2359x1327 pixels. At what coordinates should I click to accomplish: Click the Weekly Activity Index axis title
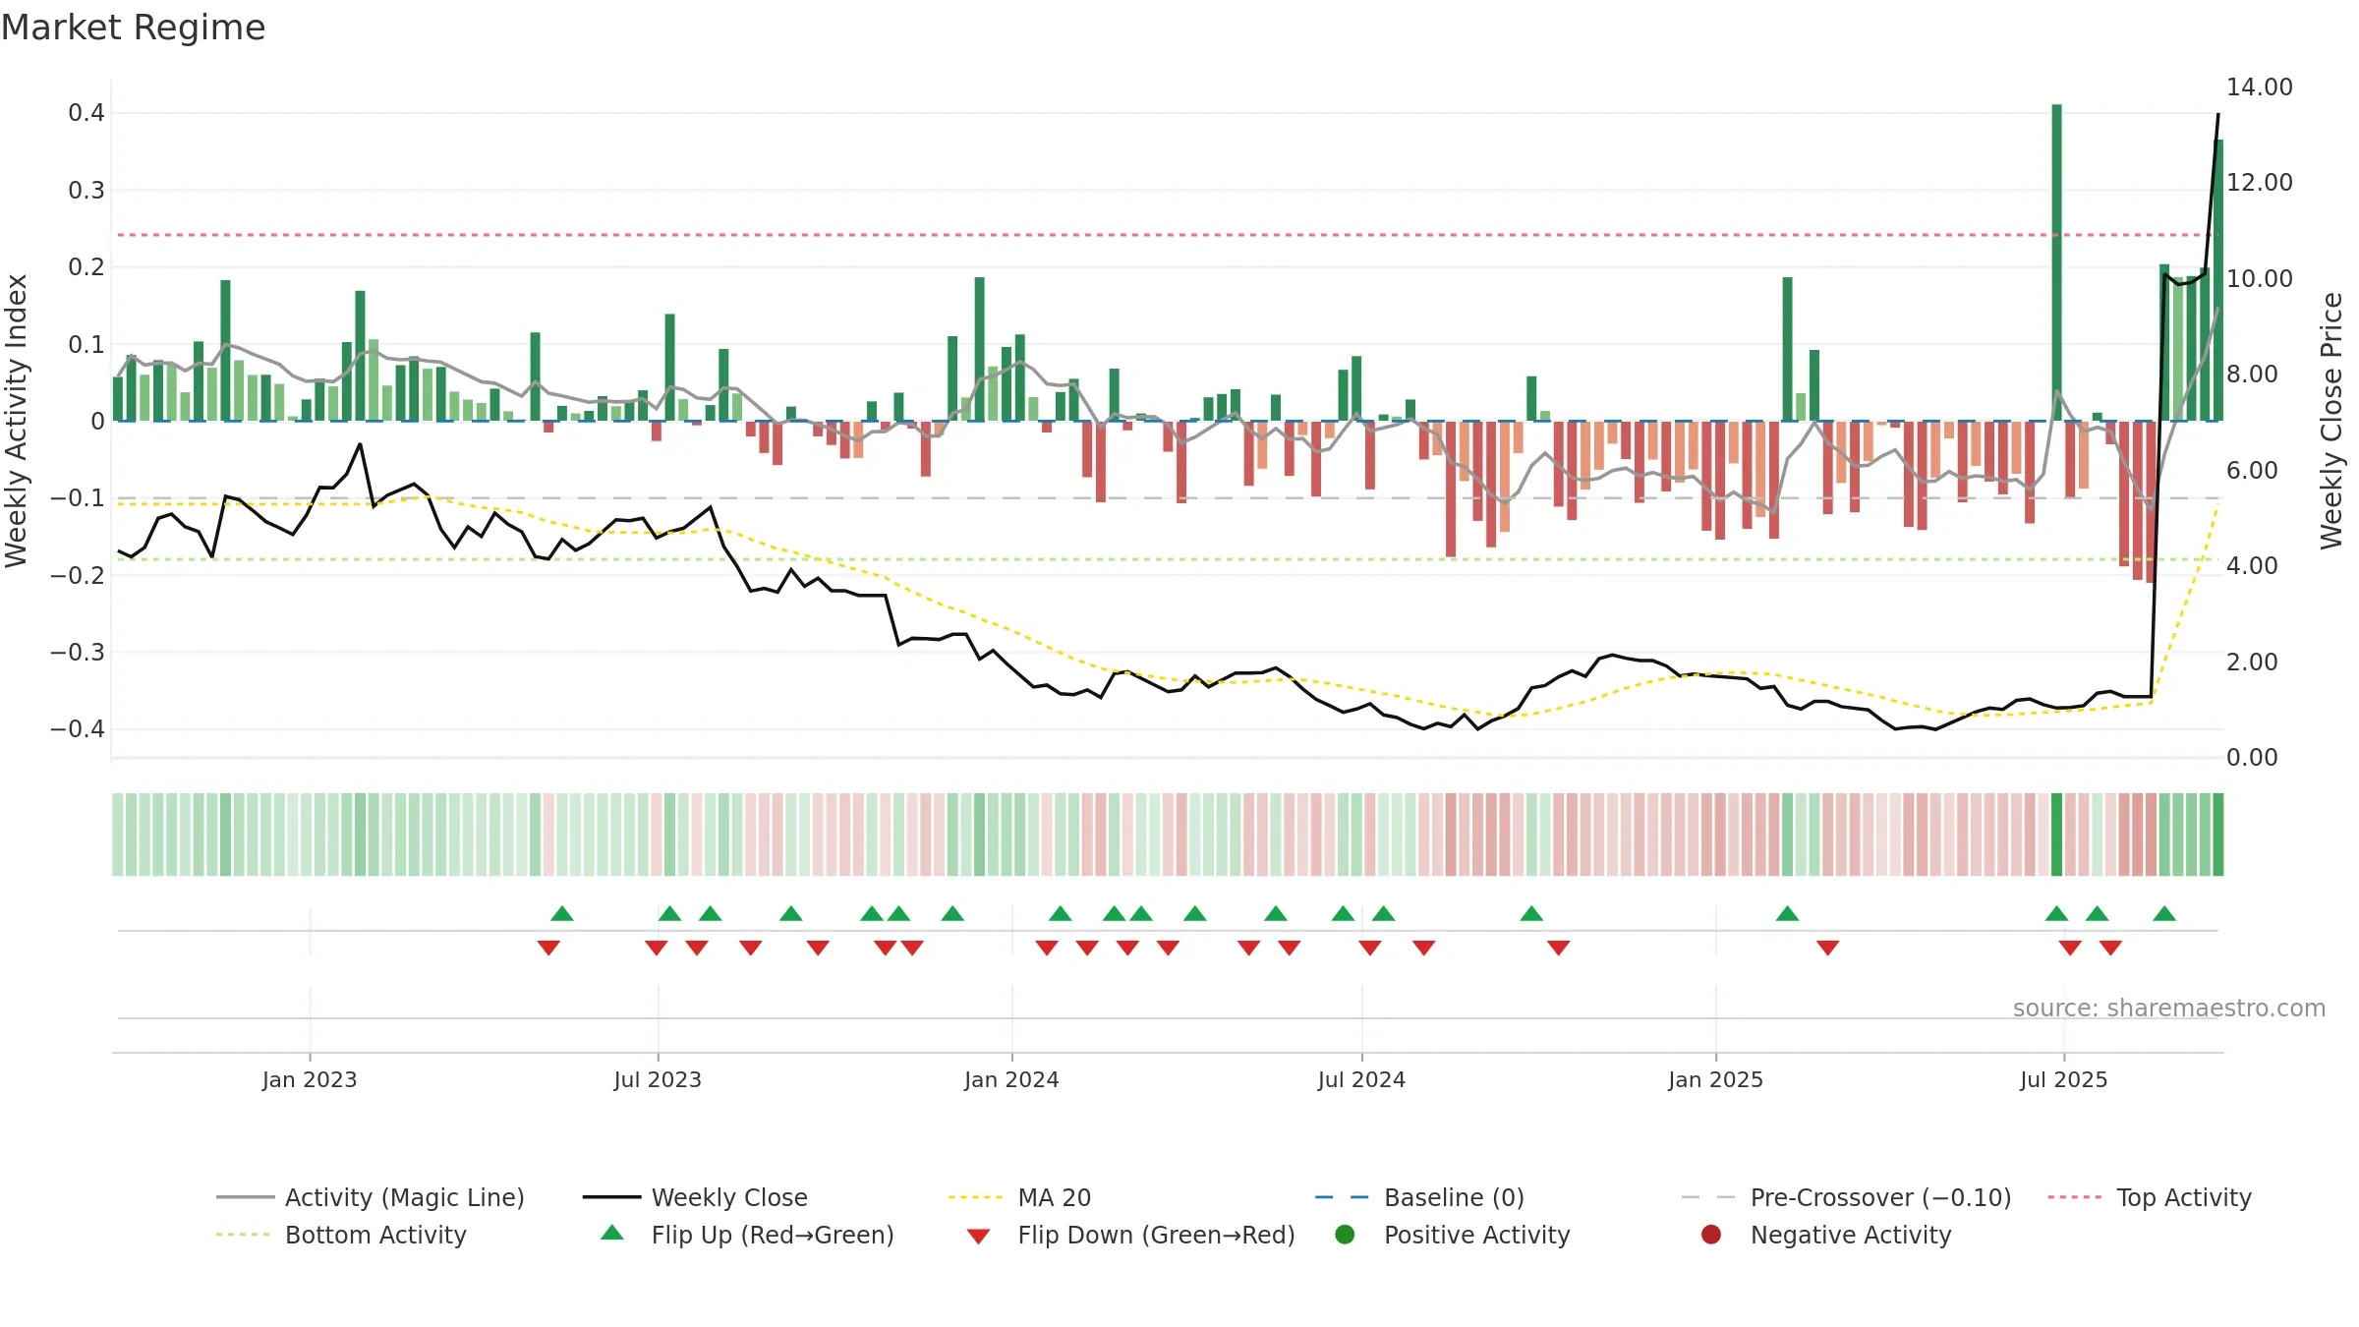click(x=16, y=421)
